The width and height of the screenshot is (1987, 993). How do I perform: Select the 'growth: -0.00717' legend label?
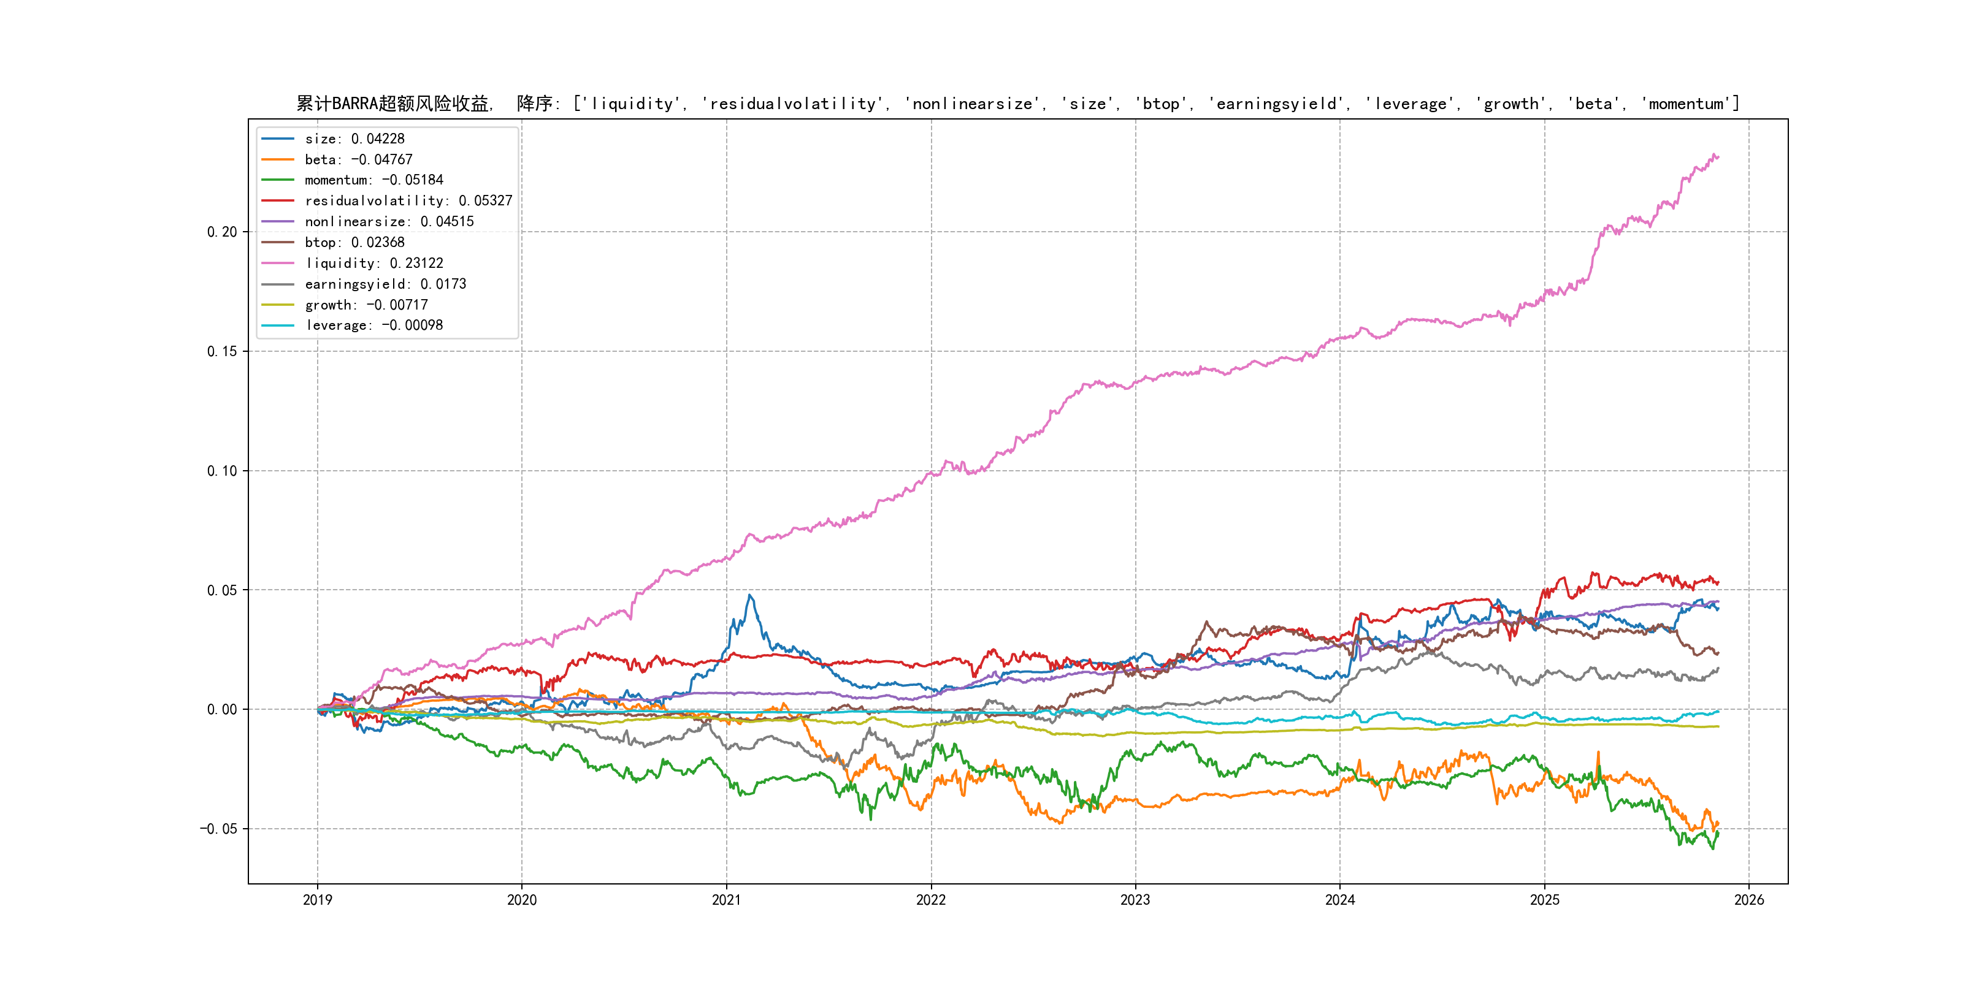click(x=366, y=305)
